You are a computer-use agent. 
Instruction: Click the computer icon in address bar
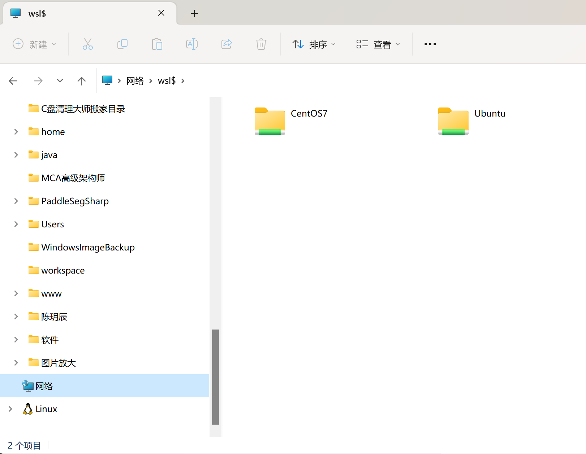pos(107,80)
